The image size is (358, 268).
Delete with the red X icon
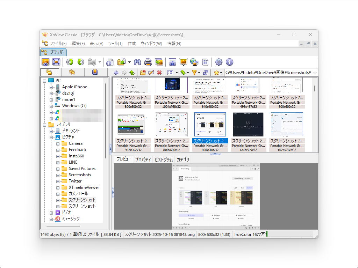point(159,73)
